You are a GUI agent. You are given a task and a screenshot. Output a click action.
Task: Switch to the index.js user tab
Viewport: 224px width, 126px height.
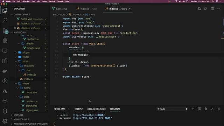click(87, 9)
